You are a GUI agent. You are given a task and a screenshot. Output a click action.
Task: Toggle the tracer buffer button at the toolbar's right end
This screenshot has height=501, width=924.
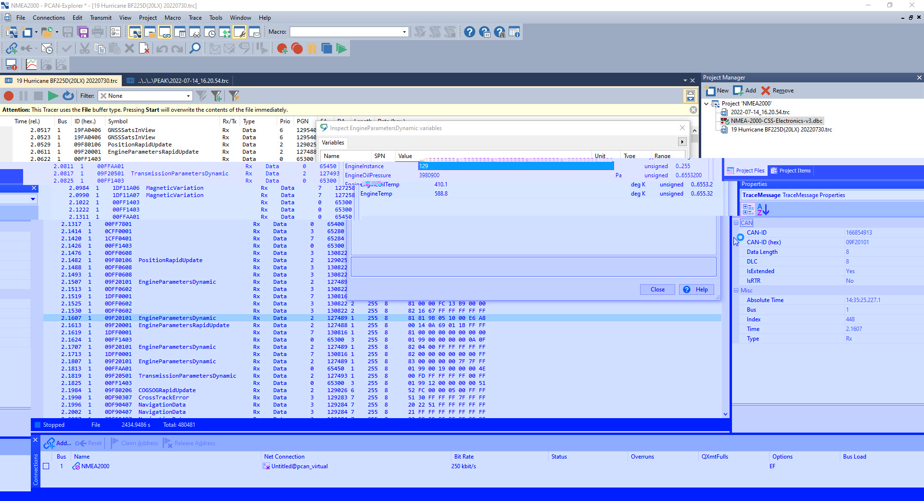point(691,96)
